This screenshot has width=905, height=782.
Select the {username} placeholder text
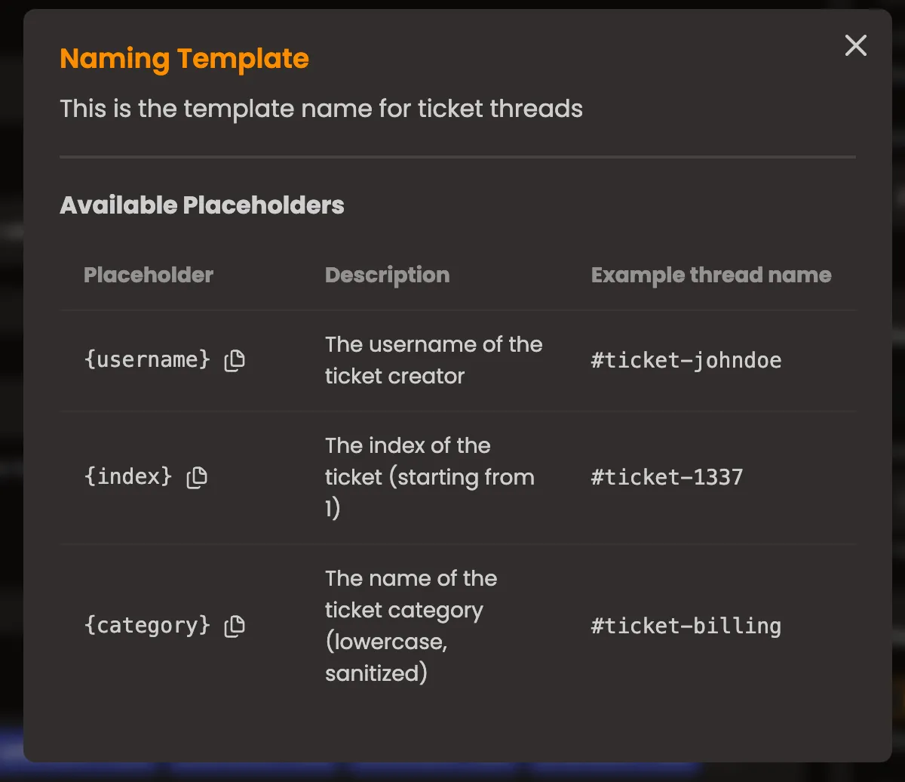tap(147, 360)
